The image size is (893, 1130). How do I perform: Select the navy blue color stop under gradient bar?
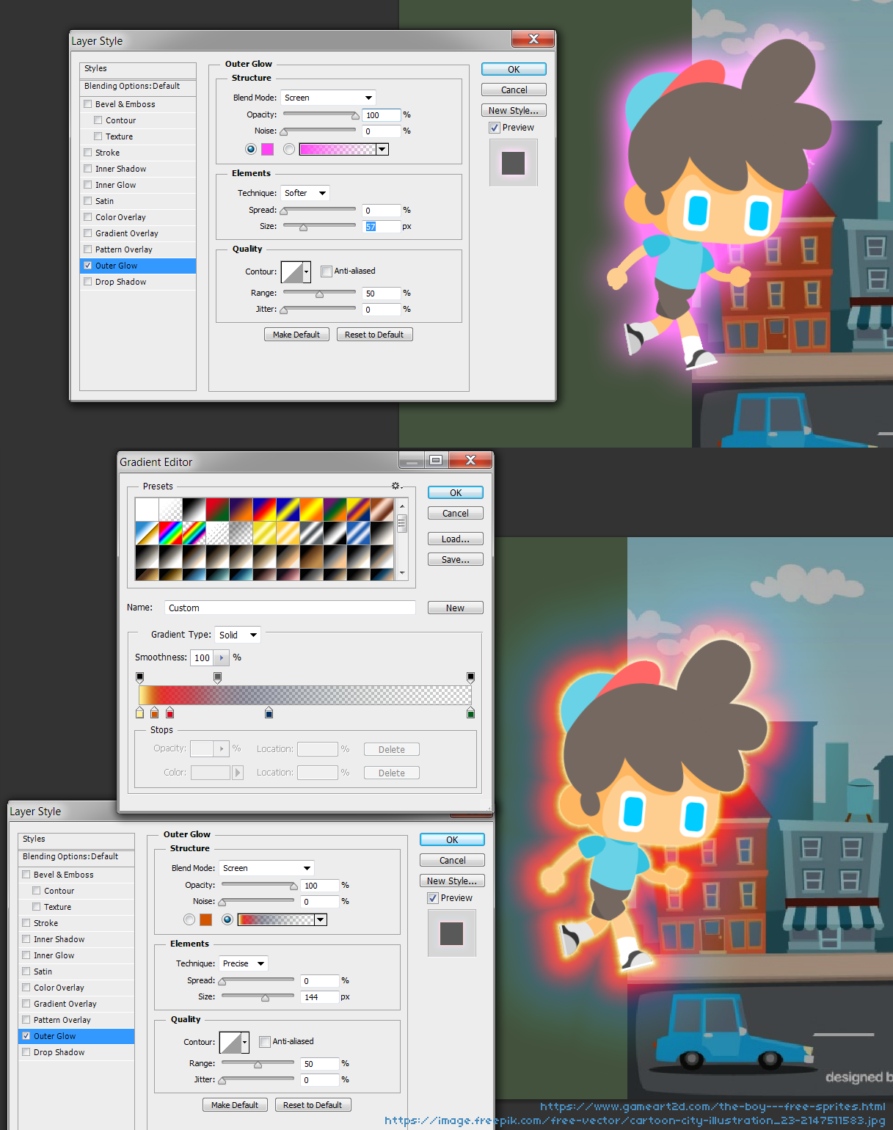coord(269,712)
